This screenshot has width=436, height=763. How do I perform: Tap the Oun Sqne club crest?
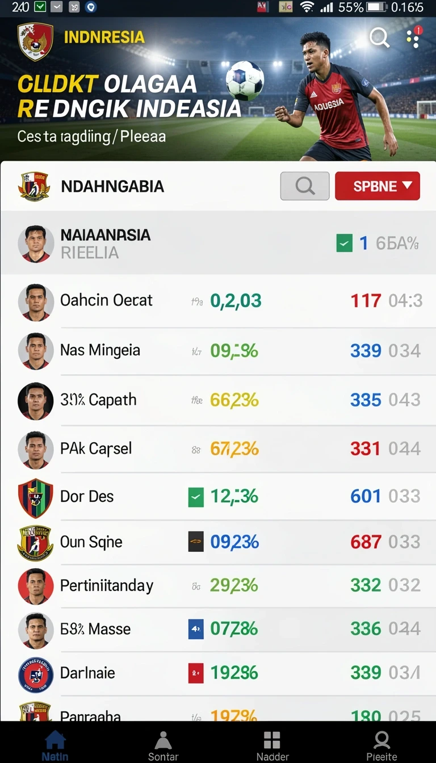(x=35, y=543)
